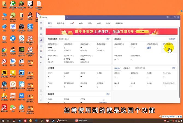Switch to the 店铺服务 tab
The image size is (183, 123).
[x=119, y=23]
